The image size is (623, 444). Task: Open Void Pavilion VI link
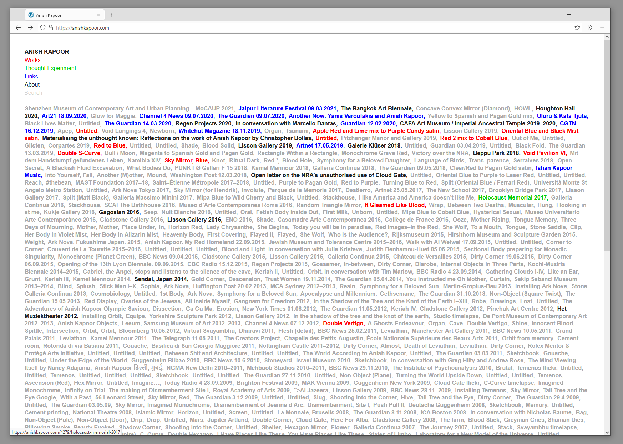[x=545, y=153]
